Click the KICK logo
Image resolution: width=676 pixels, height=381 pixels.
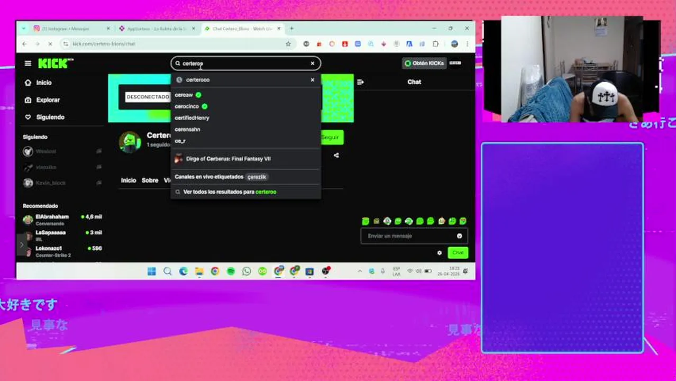tap(56, 63)
